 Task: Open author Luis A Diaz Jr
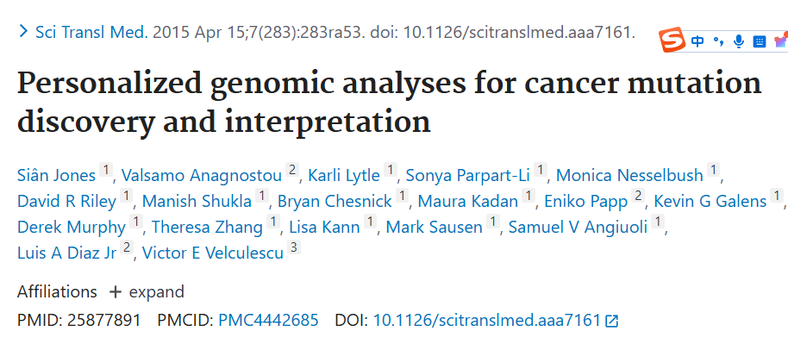point(67,253)
